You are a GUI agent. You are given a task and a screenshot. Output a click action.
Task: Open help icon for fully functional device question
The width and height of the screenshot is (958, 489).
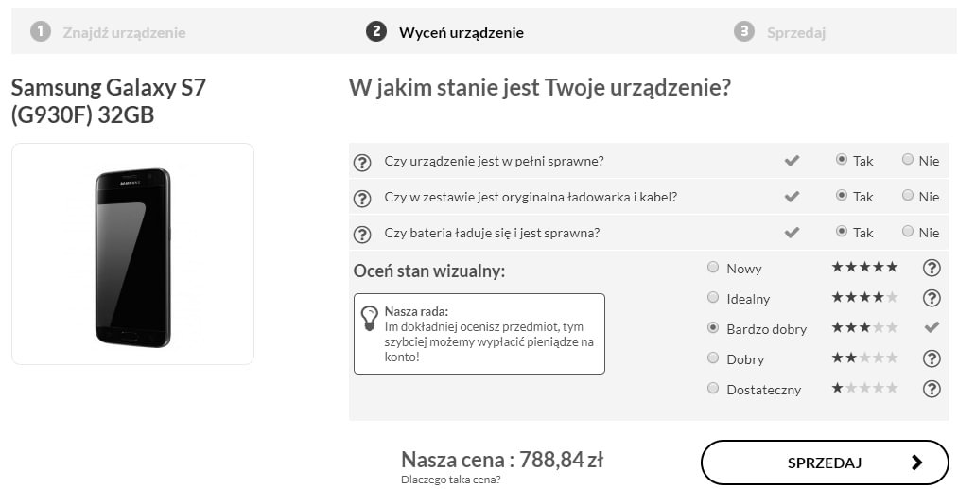[x=362, y=163]
